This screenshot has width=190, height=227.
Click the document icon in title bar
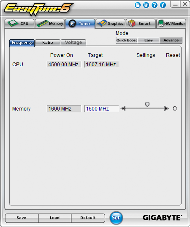[138, 5]
